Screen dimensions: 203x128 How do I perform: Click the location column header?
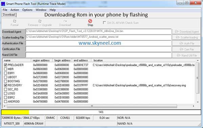tap(144, 60)
